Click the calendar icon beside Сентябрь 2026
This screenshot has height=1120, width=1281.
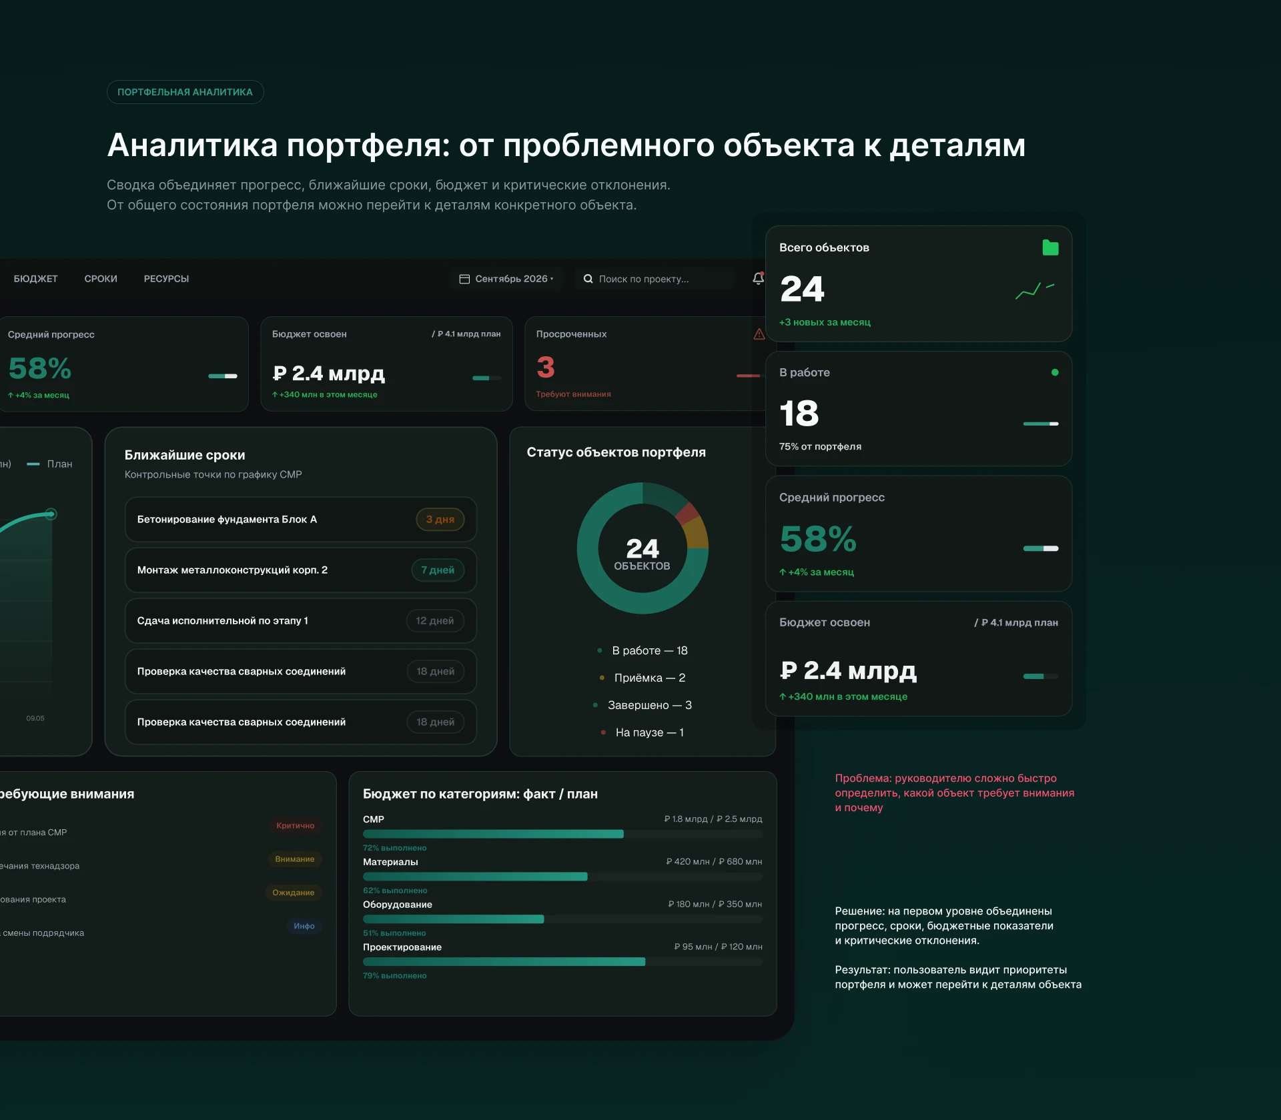point(464,279)
